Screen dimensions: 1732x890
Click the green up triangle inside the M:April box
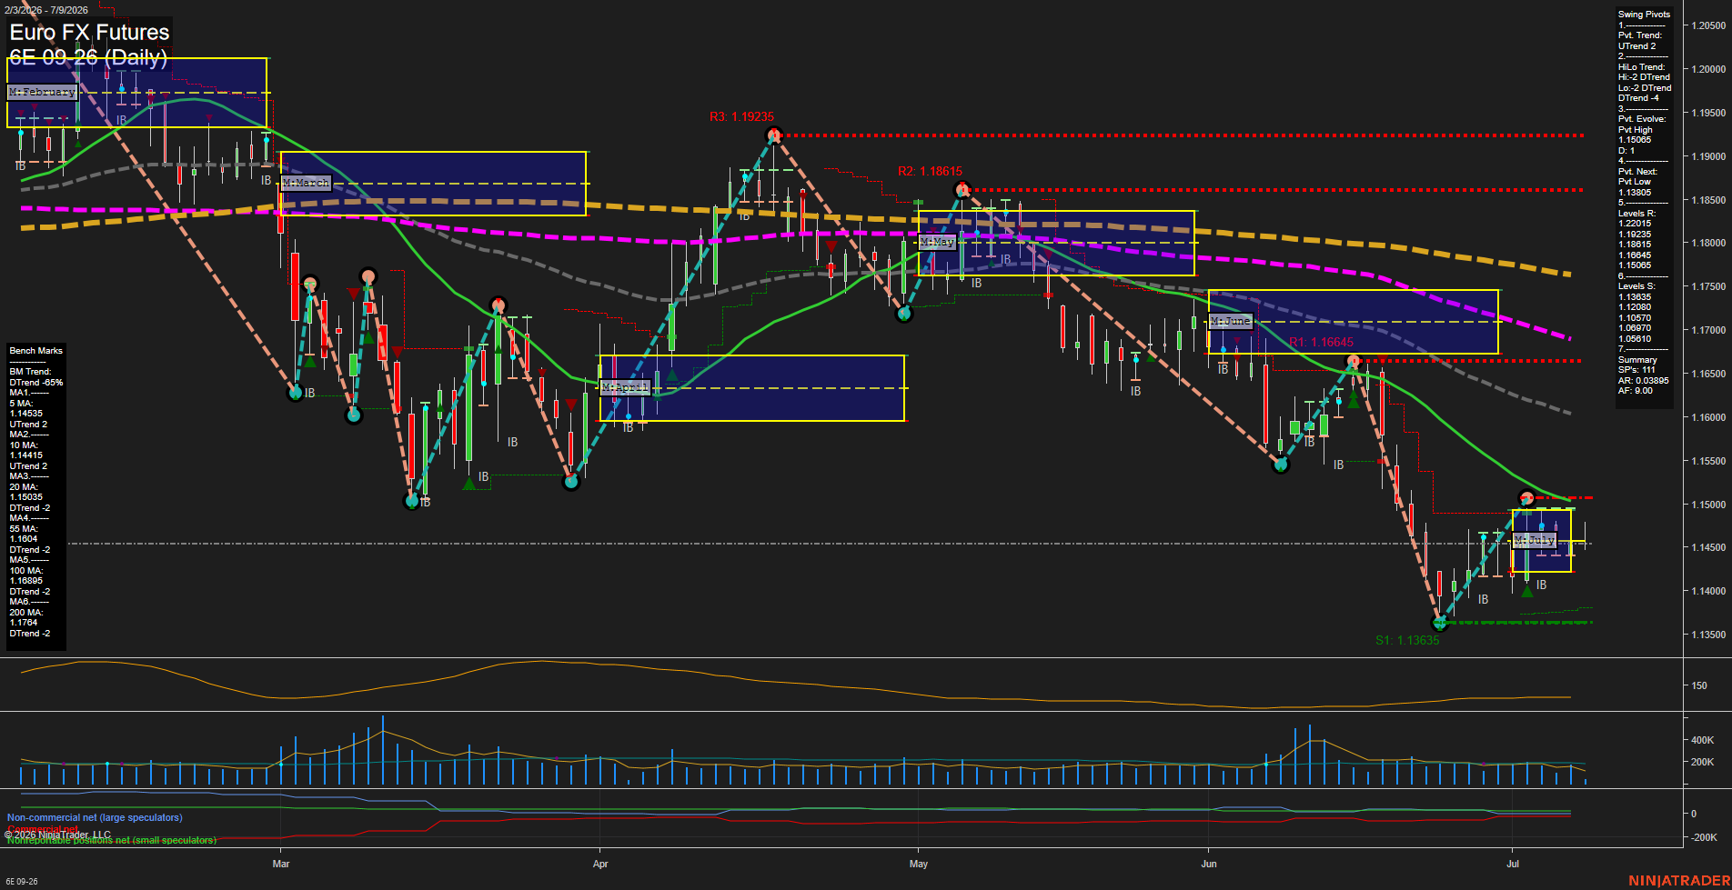point(672,375)
